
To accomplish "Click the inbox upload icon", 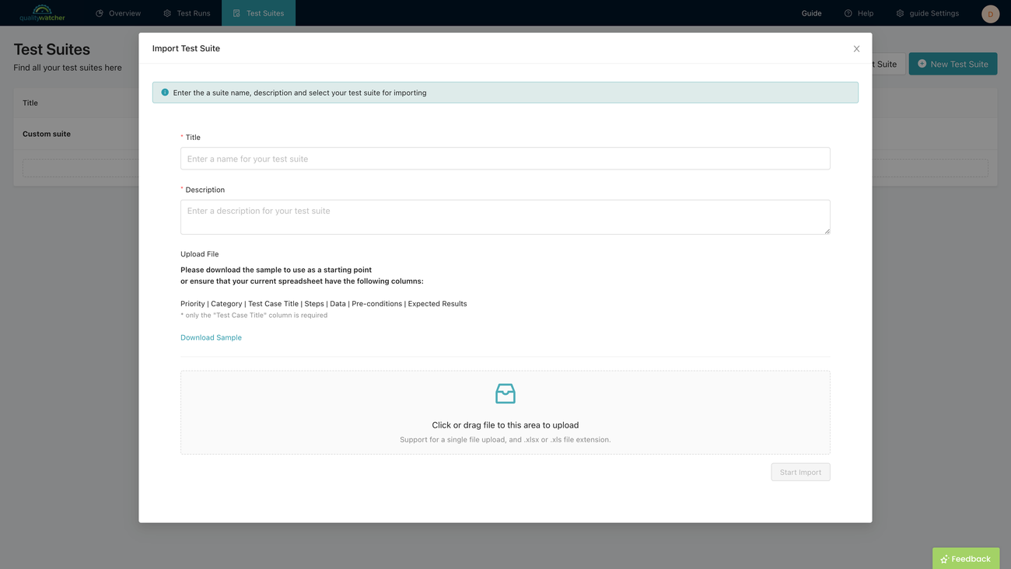I will [x=505, y=393].
